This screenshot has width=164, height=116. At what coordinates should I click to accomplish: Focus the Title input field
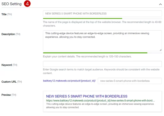pyautogui.click(x=102, y=14)
